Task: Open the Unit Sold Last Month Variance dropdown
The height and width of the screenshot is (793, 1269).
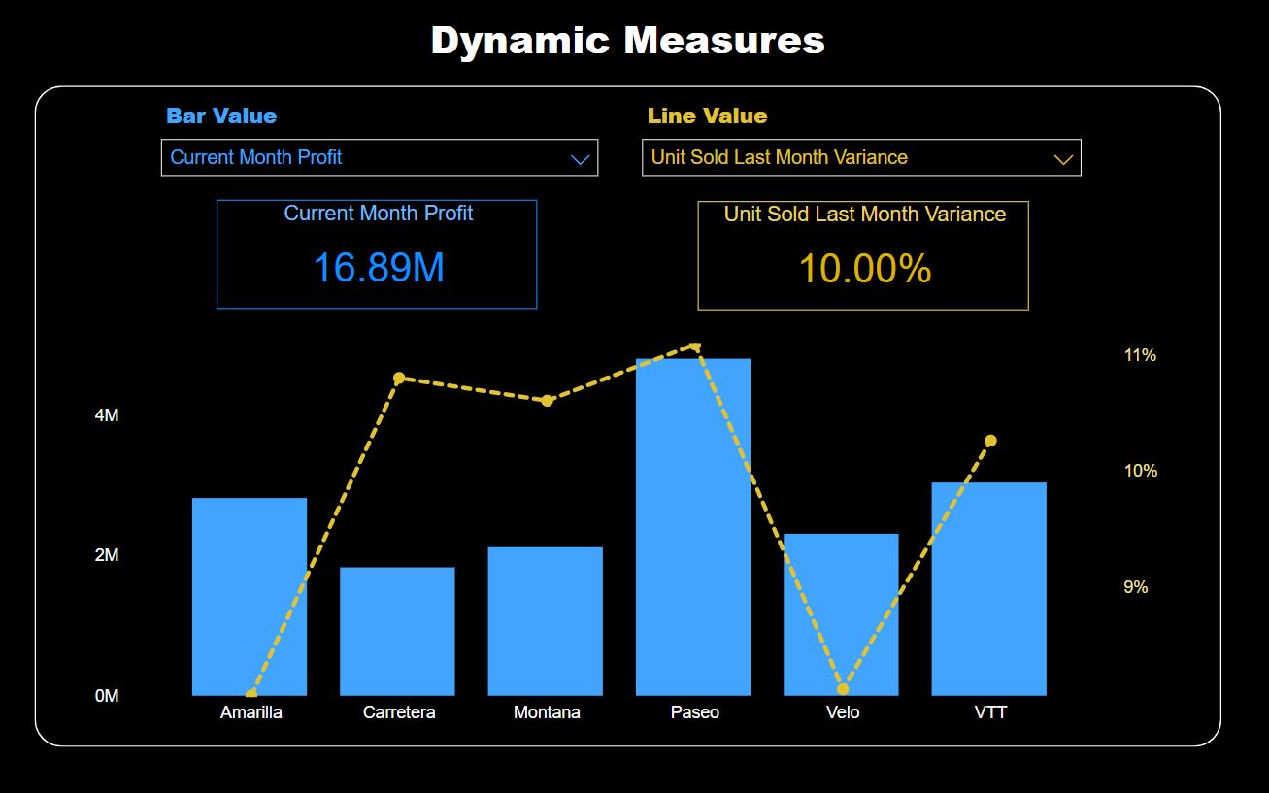Action: [861, 157]
